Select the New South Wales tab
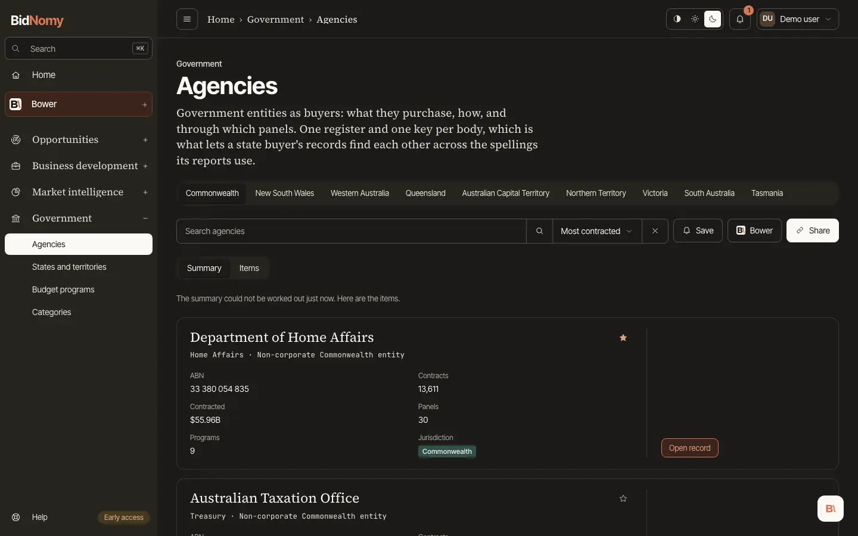Viewport: 858px width, 536px height. 285,194
